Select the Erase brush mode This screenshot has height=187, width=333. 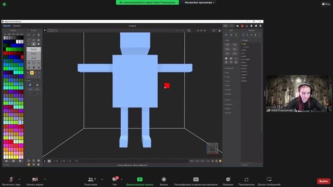pyautogui.click(x=33, y=54)
